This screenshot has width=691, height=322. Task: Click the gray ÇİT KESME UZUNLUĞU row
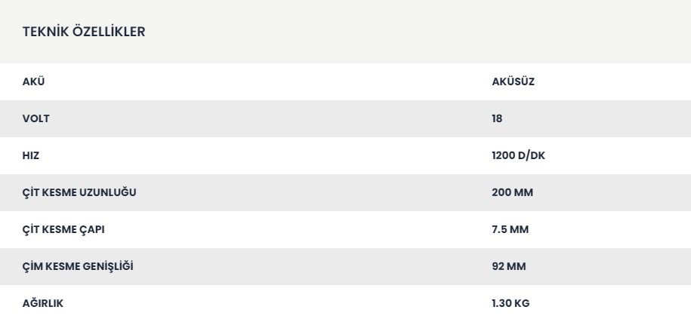pyautogui.click(x=346, y=193)
